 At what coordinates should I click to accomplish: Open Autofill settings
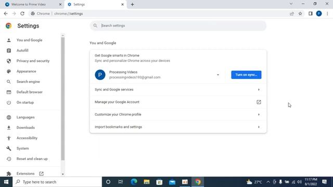[22, 50]
